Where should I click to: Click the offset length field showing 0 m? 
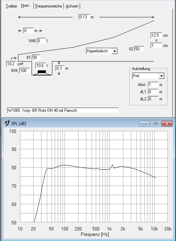point(29,31)
